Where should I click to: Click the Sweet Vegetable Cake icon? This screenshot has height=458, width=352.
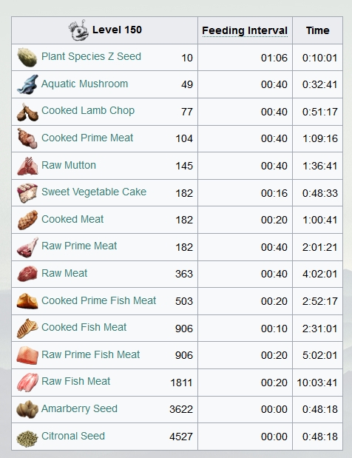point(27,193)
